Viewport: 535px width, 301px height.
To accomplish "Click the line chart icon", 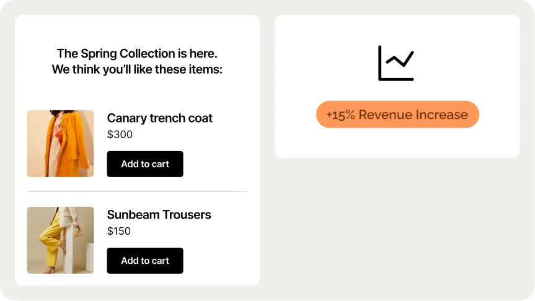I will [x=396, y=63].
